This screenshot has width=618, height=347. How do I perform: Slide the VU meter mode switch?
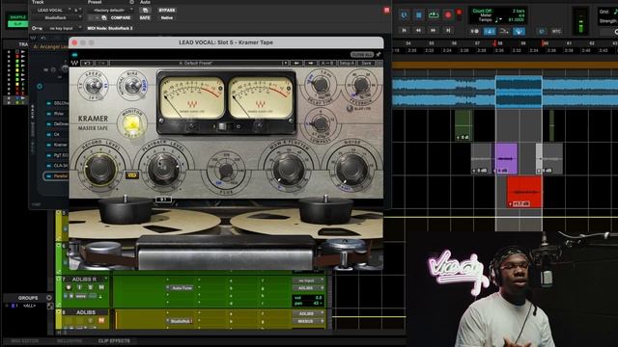(222, 126)
